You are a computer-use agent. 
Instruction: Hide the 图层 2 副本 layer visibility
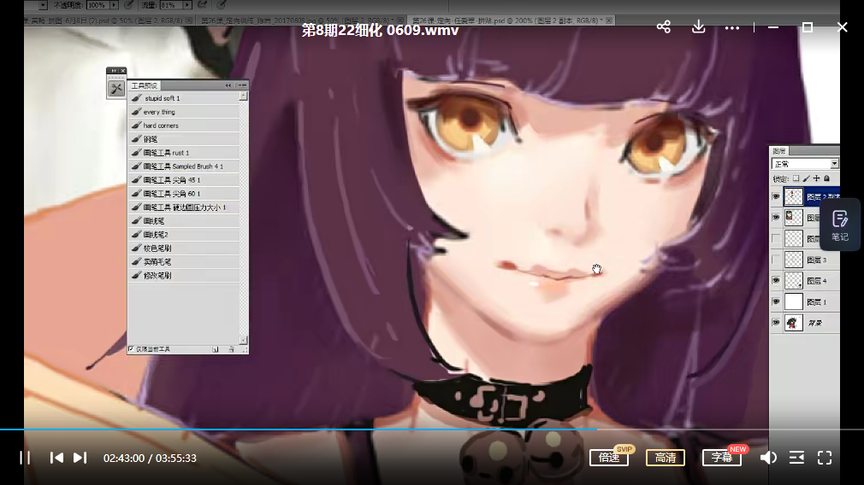[776, 196]
